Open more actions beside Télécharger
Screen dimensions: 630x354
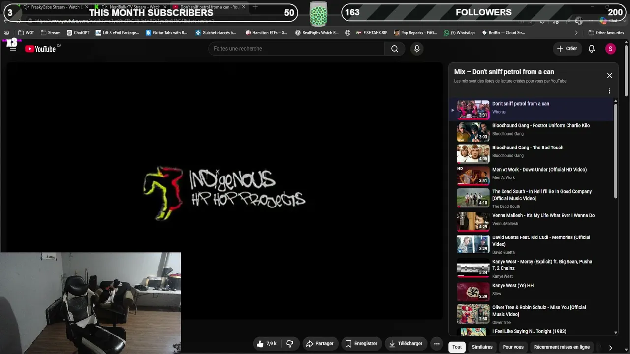[437, 344]
